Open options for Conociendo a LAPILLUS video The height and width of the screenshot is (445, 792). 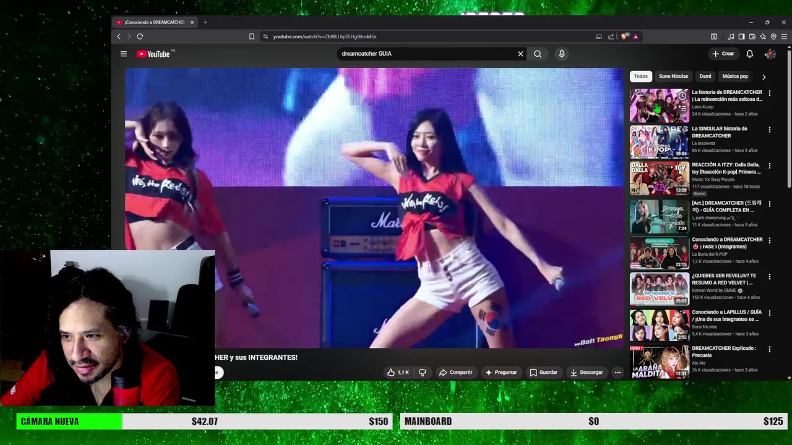tap(770, 313)
